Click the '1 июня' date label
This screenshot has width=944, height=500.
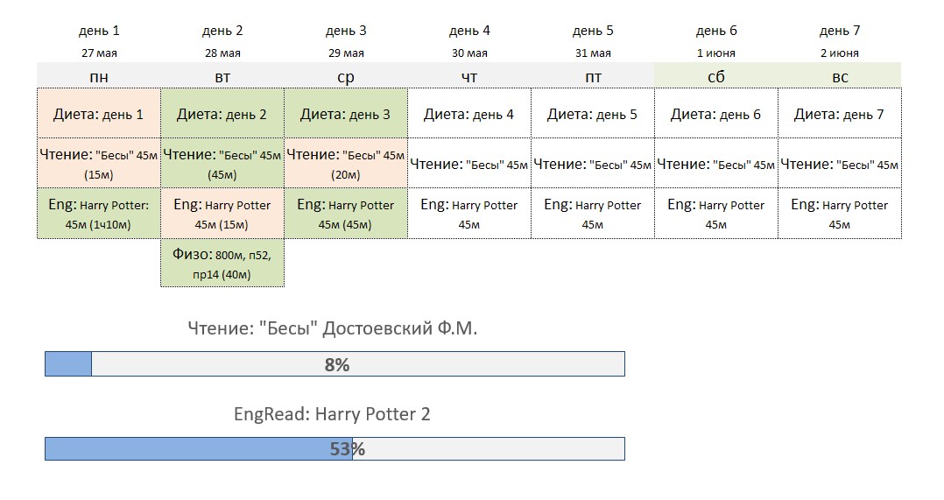715,53
